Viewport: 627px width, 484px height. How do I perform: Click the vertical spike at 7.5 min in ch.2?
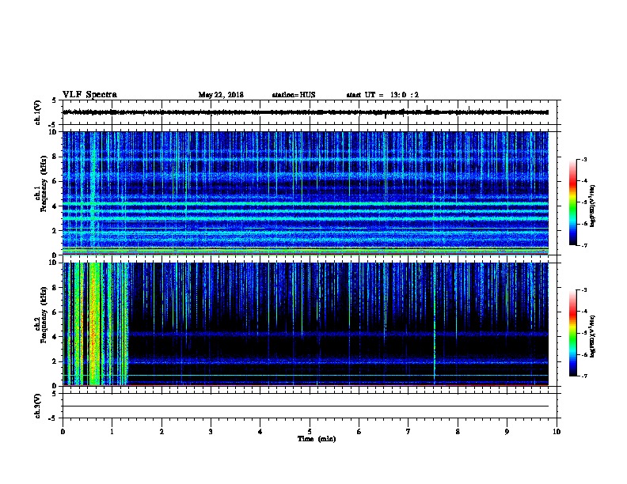pyautogui.click(x=435, y=324)
